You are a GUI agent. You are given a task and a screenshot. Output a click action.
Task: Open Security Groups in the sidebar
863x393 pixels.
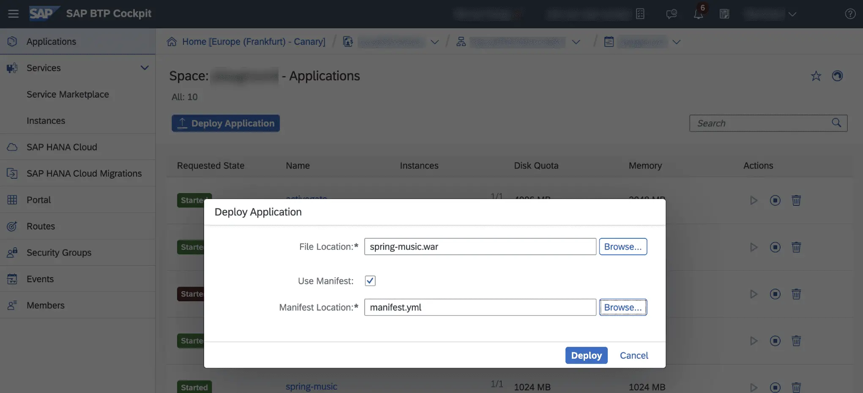pyautogui.click(x=59, y=253)
